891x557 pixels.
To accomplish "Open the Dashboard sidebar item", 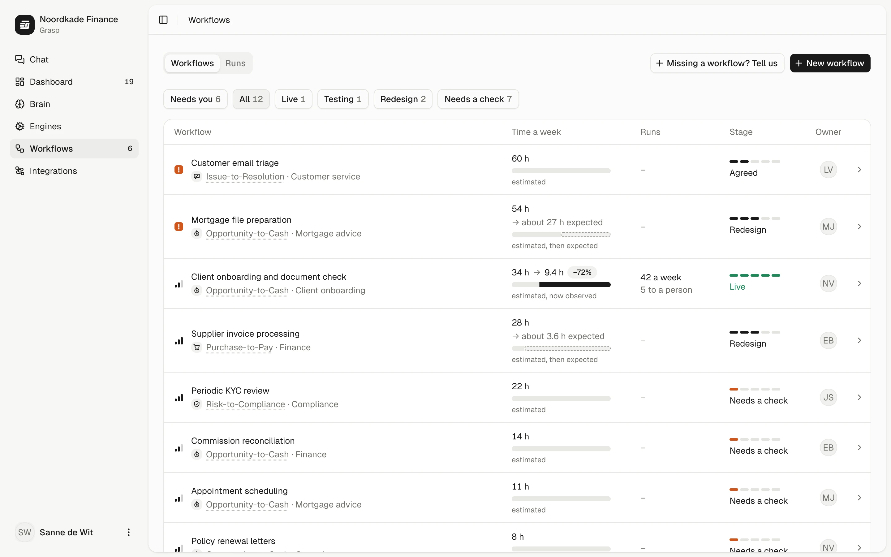I will [74, 82].
